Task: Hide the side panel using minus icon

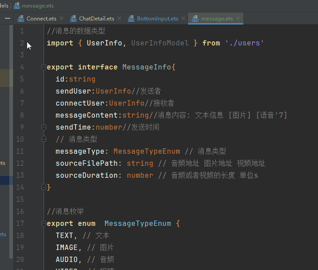Action: (8, 18)
